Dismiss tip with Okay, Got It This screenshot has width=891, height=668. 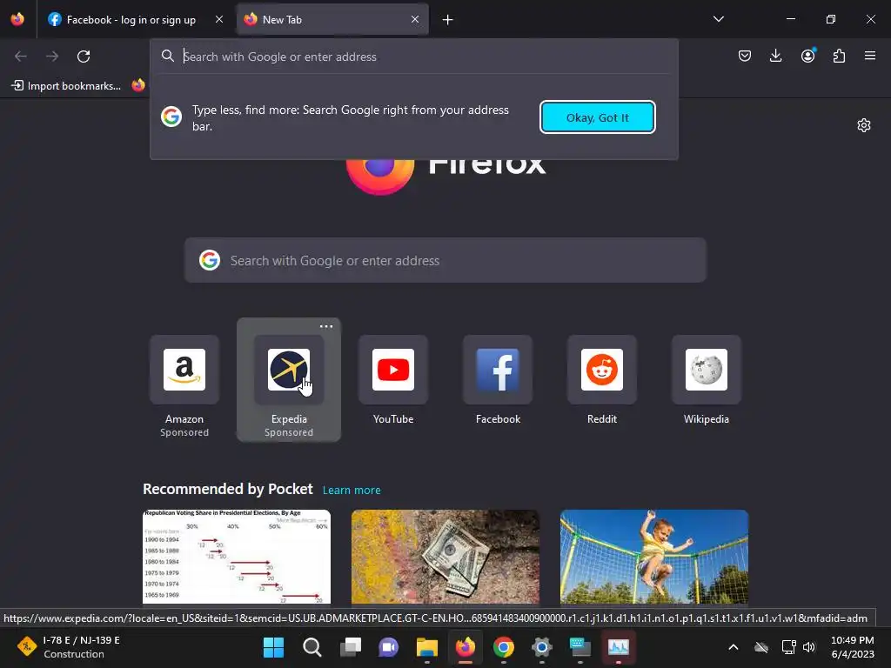click(597, 117)
